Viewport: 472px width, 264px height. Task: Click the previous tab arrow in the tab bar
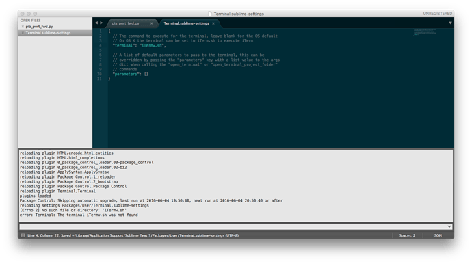coord(96,23)
